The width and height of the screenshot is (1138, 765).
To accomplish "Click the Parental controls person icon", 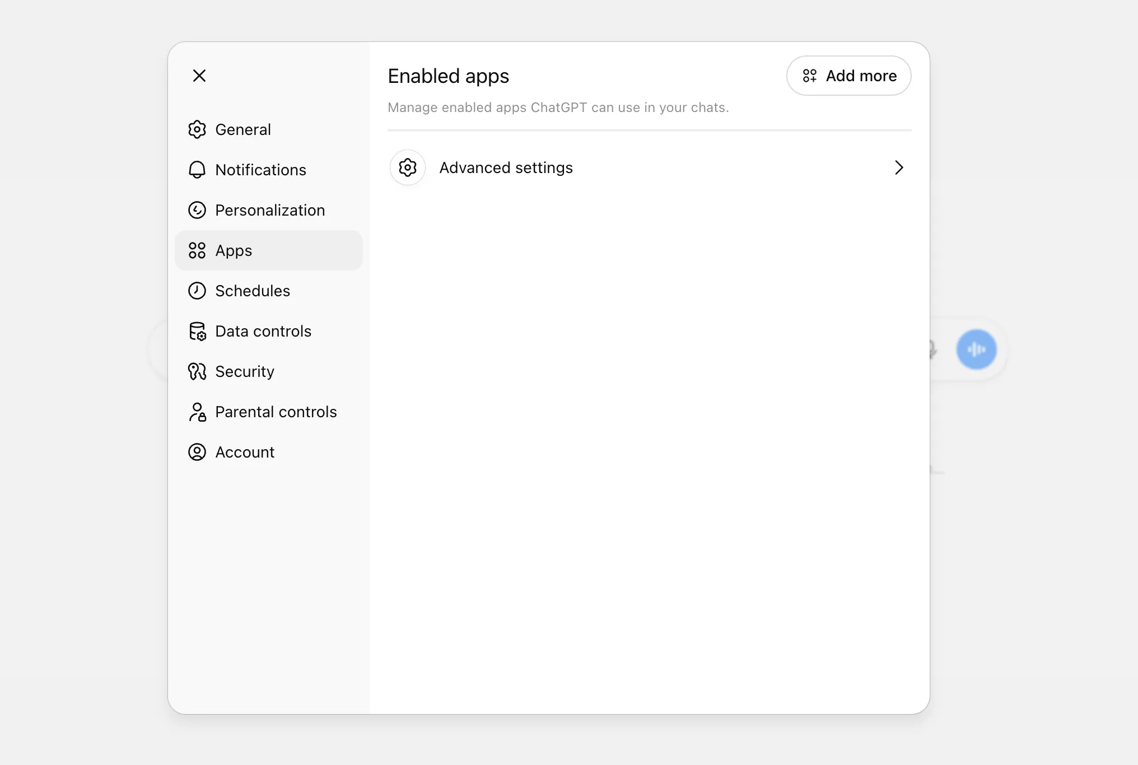I will 197,412.
